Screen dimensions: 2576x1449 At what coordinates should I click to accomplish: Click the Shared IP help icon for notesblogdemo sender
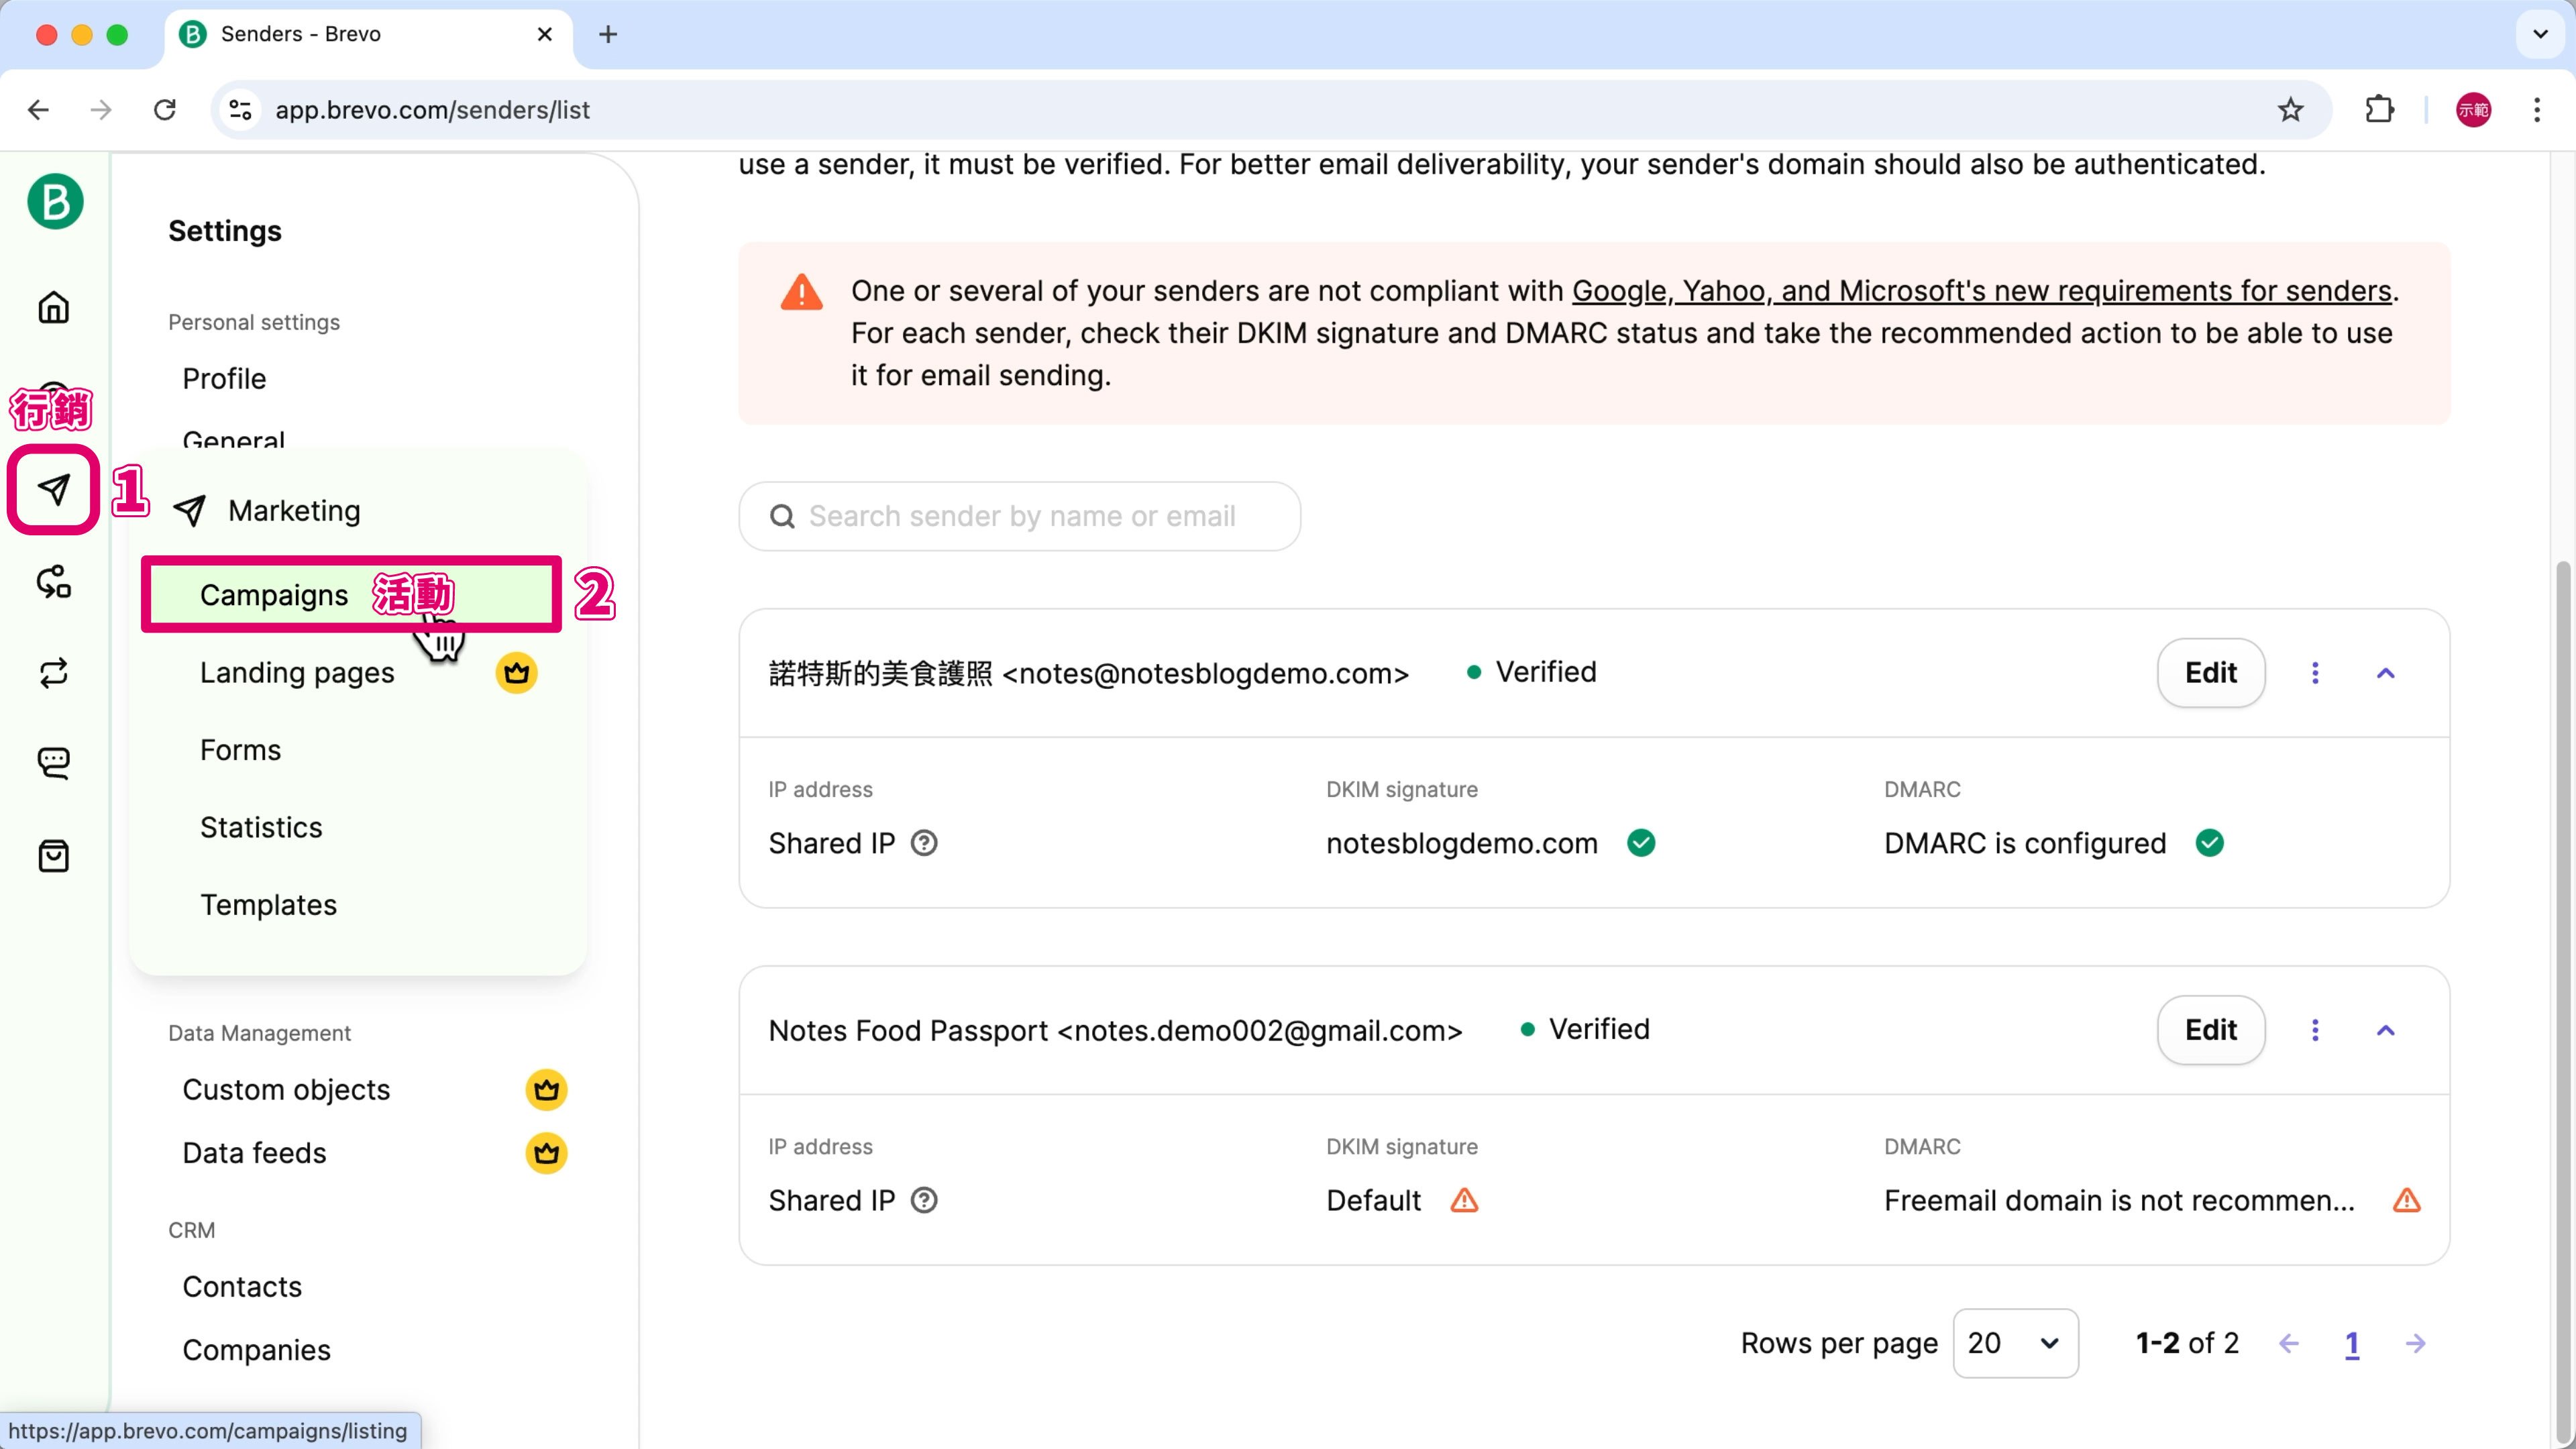coord(924,843)
